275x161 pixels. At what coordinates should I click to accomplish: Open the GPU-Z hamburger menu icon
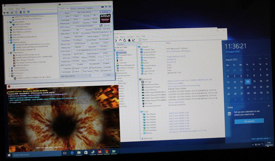(110, 7)
